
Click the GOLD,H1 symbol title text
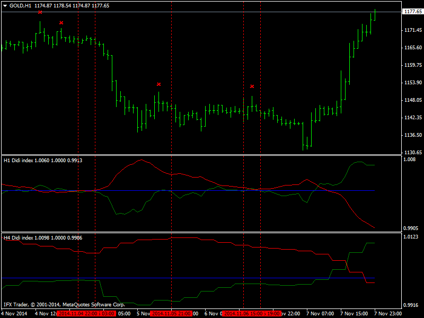tap(20, 6)
